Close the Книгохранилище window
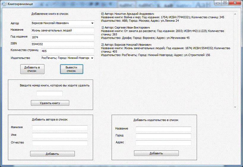The width and height of the screenshot is (243, 167). click(235, 3)
